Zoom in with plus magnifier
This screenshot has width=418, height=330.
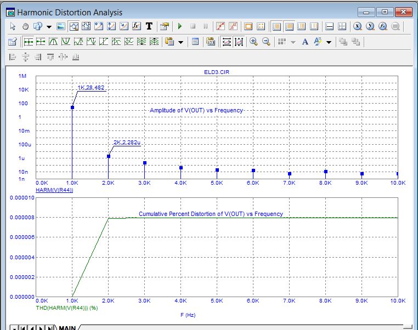point(253,42)
